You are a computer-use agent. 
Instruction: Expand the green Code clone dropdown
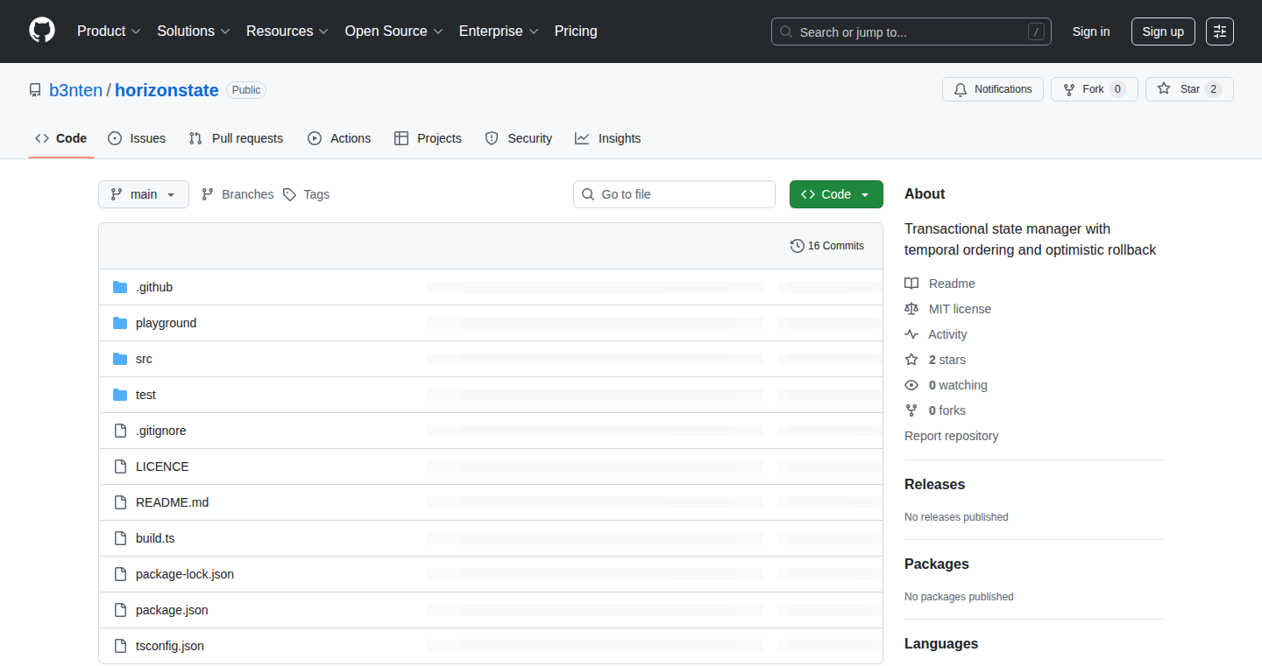[836, 194]
